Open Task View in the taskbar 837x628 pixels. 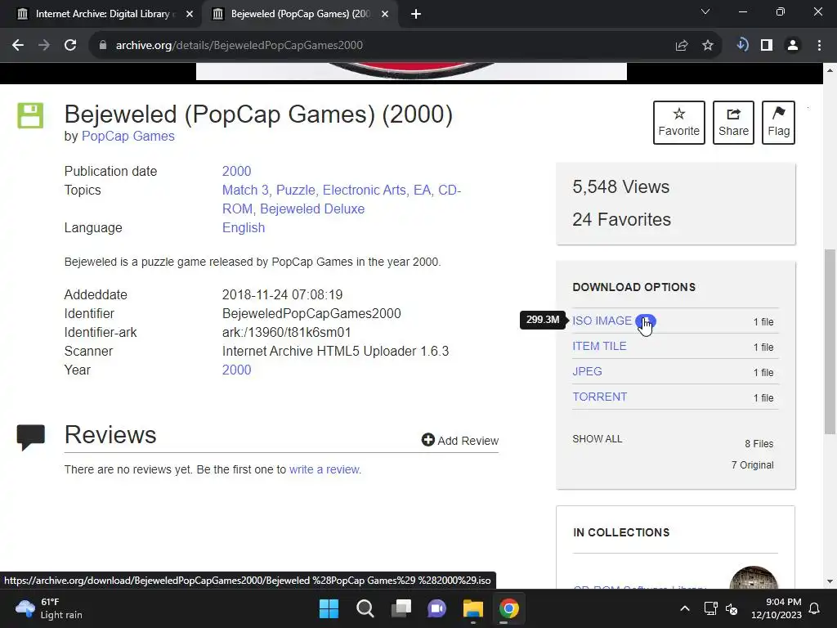click(401, 608)
